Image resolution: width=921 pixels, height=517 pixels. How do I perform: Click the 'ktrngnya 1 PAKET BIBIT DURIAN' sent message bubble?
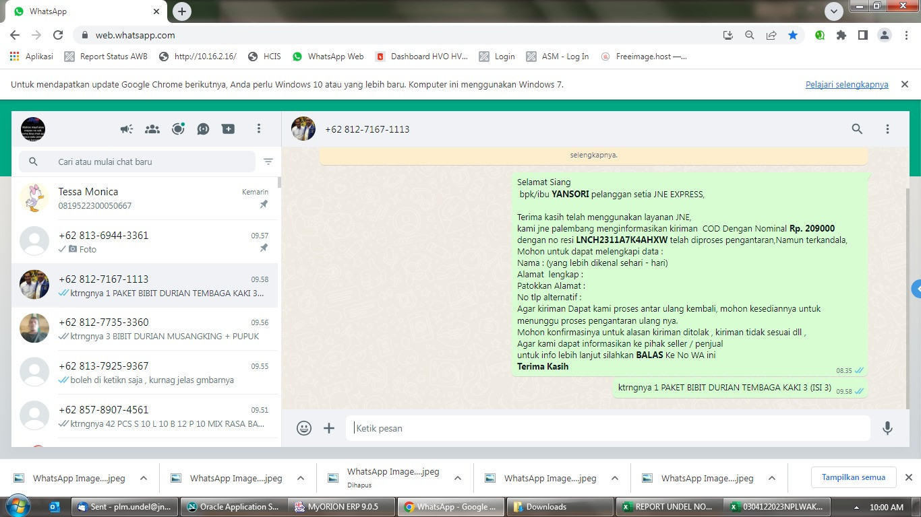740,388
